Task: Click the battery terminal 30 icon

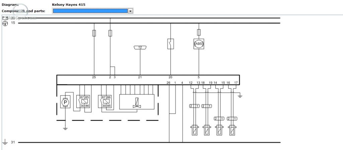Action: tap(5, 18)
